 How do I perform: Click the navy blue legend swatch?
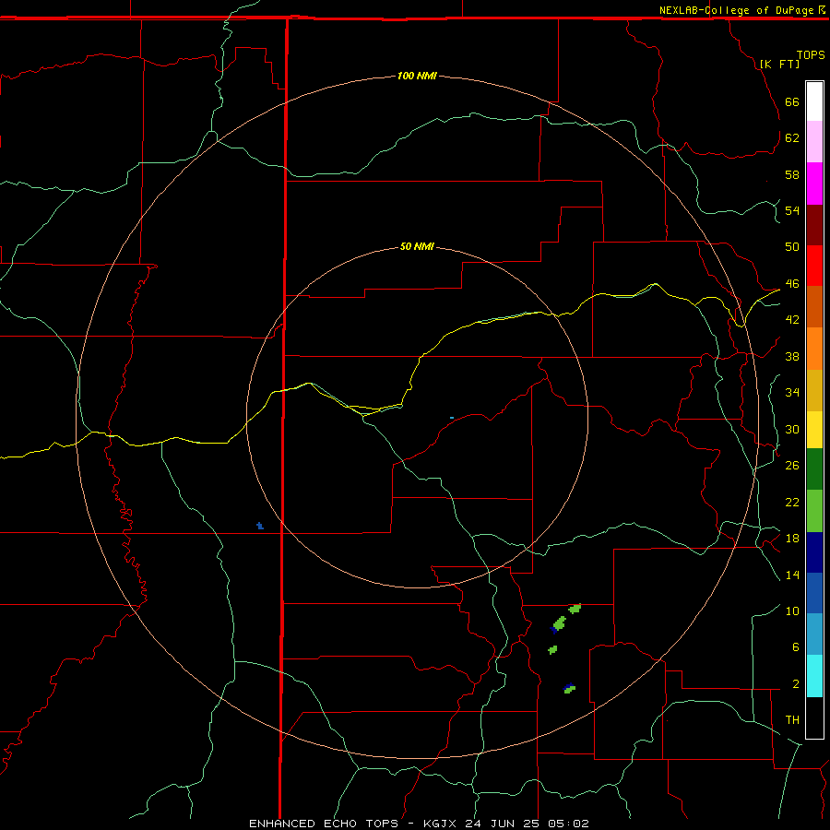coord(814,552)
